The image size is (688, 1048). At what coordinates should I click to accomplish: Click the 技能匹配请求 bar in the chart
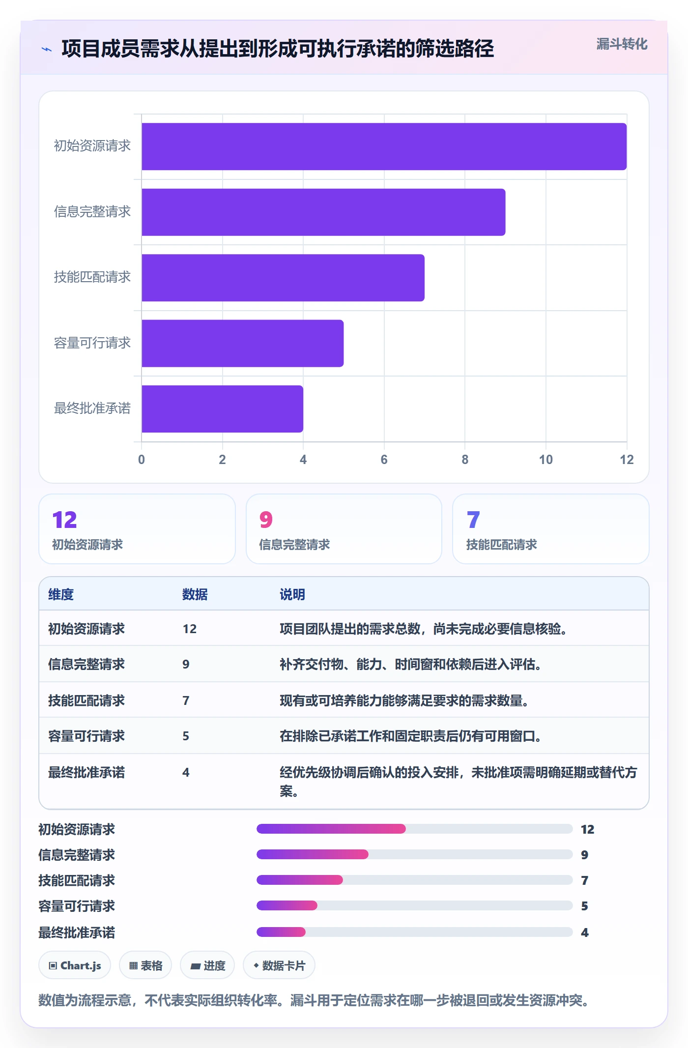(283, 278)
